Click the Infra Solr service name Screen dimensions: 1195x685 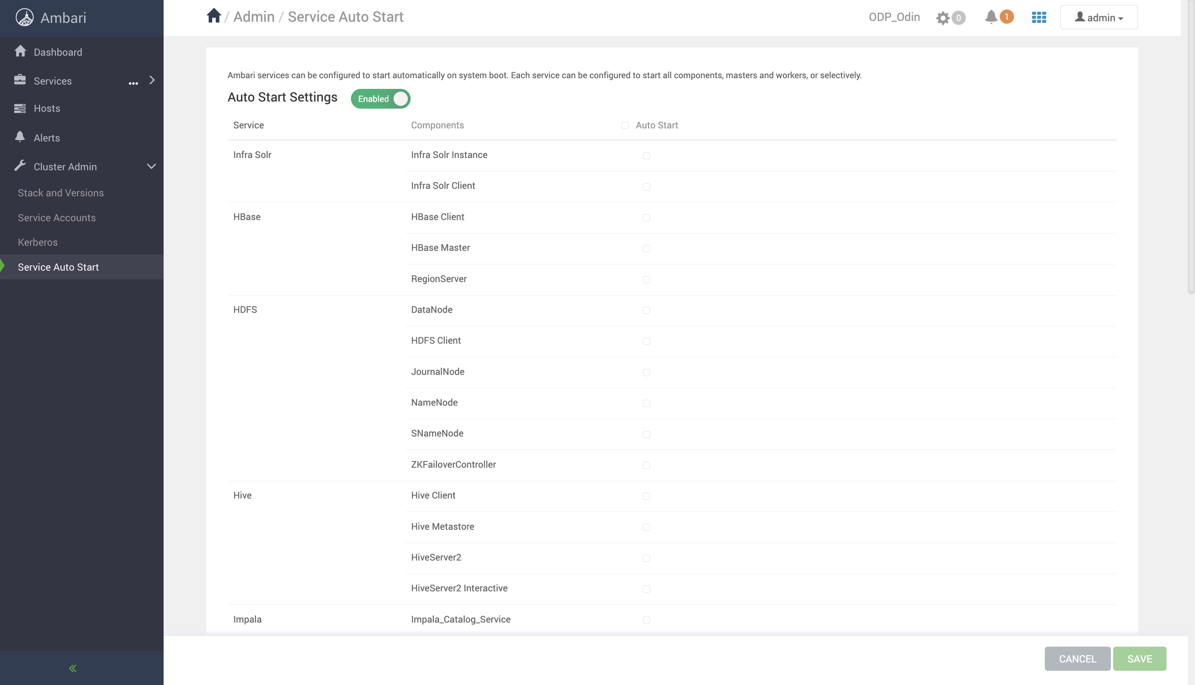(x=252, y=155)
